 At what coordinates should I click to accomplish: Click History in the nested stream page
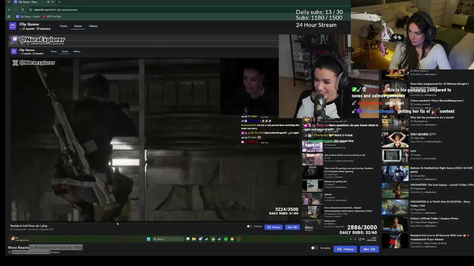click(x=77, y=51)
